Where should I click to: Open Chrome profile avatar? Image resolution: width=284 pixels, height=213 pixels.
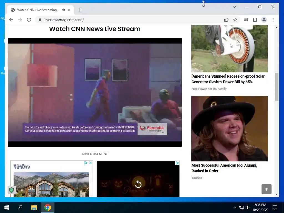(264, 20)
